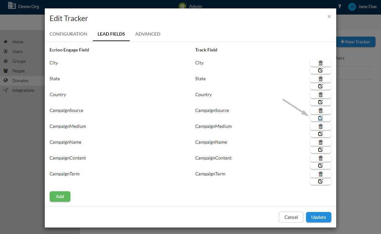Delete the CampaignSource field mapping
Image resolution: width=381 pixels, height=234 pixels.
point(321,111)
